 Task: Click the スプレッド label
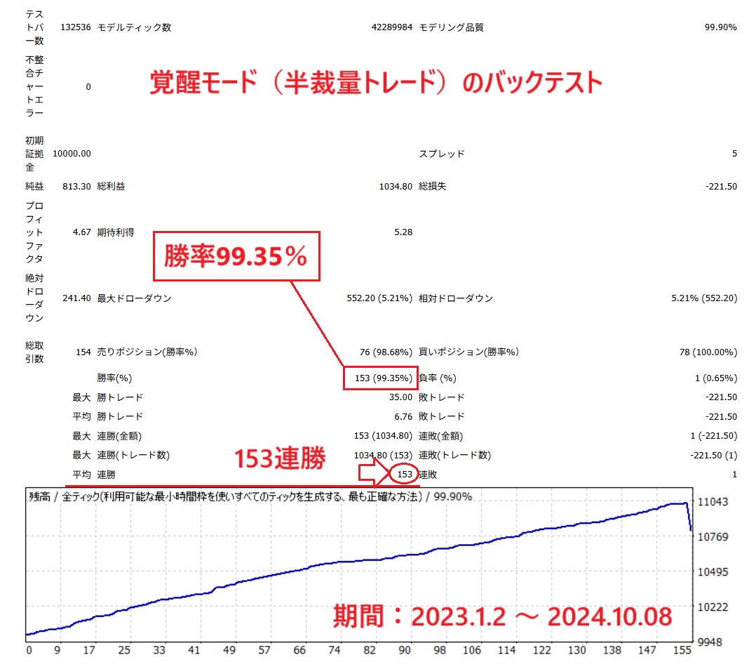(441, 154)
